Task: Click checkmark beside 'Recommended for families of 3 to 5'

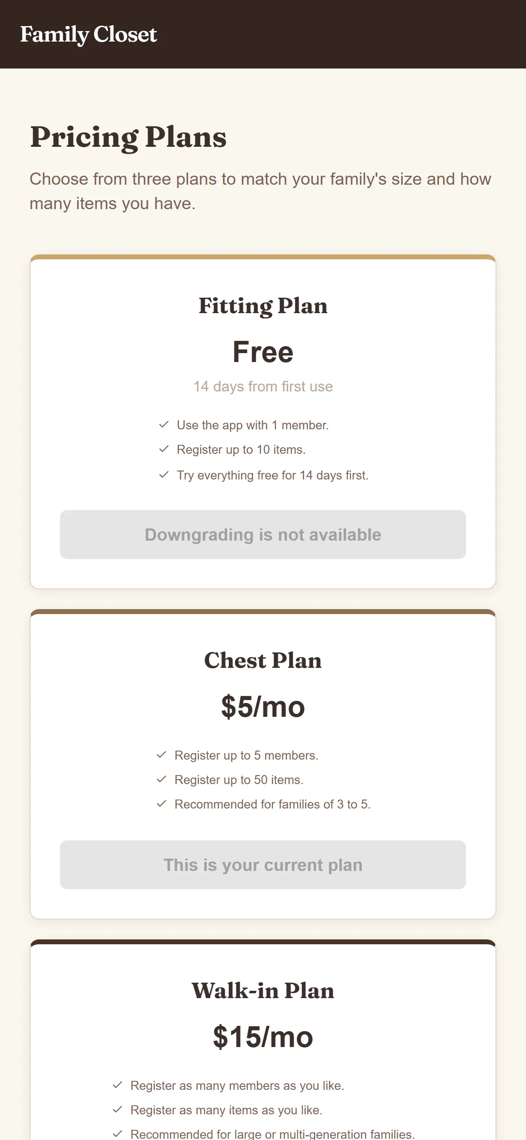Action: [x=161, y=803]
